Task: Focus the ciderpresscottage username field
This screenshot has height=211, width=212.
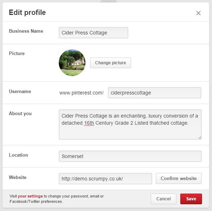Action: (x=155, y=93)
